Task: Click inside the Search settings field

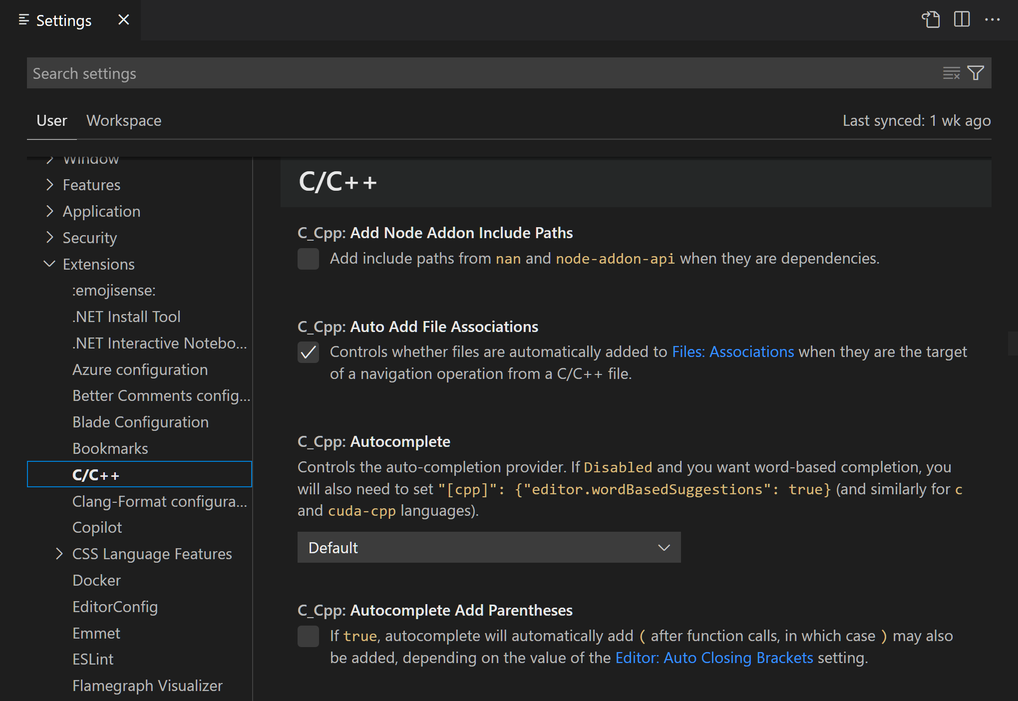Action: click(x=300, y=73)
